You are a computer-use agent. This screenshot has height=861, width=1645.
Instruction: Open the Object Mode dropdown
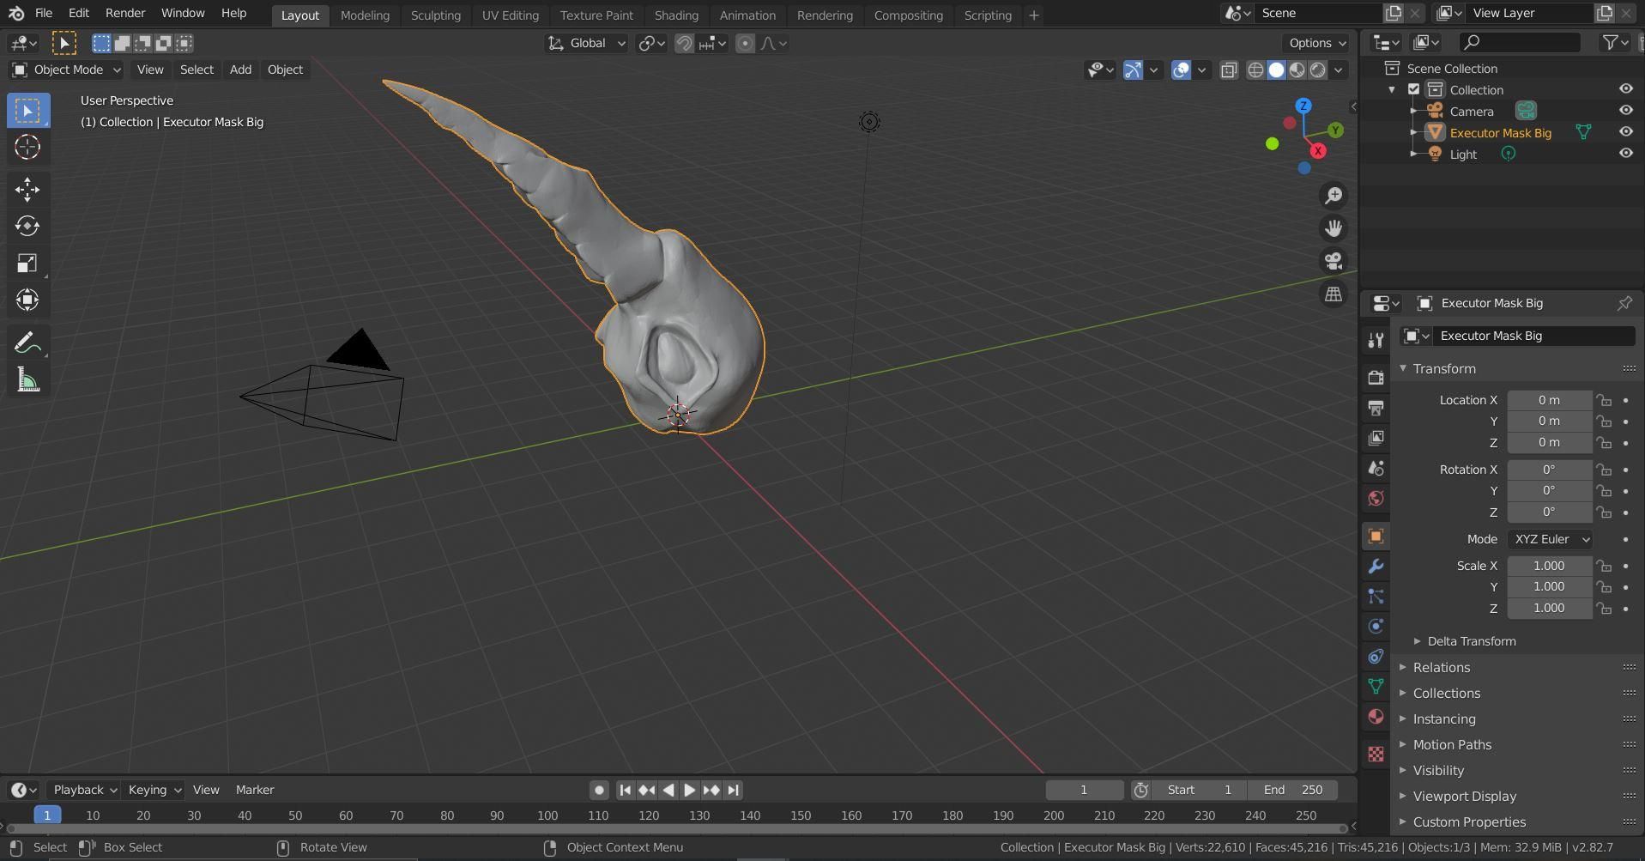pyautogui.click(x=66, y=70)
